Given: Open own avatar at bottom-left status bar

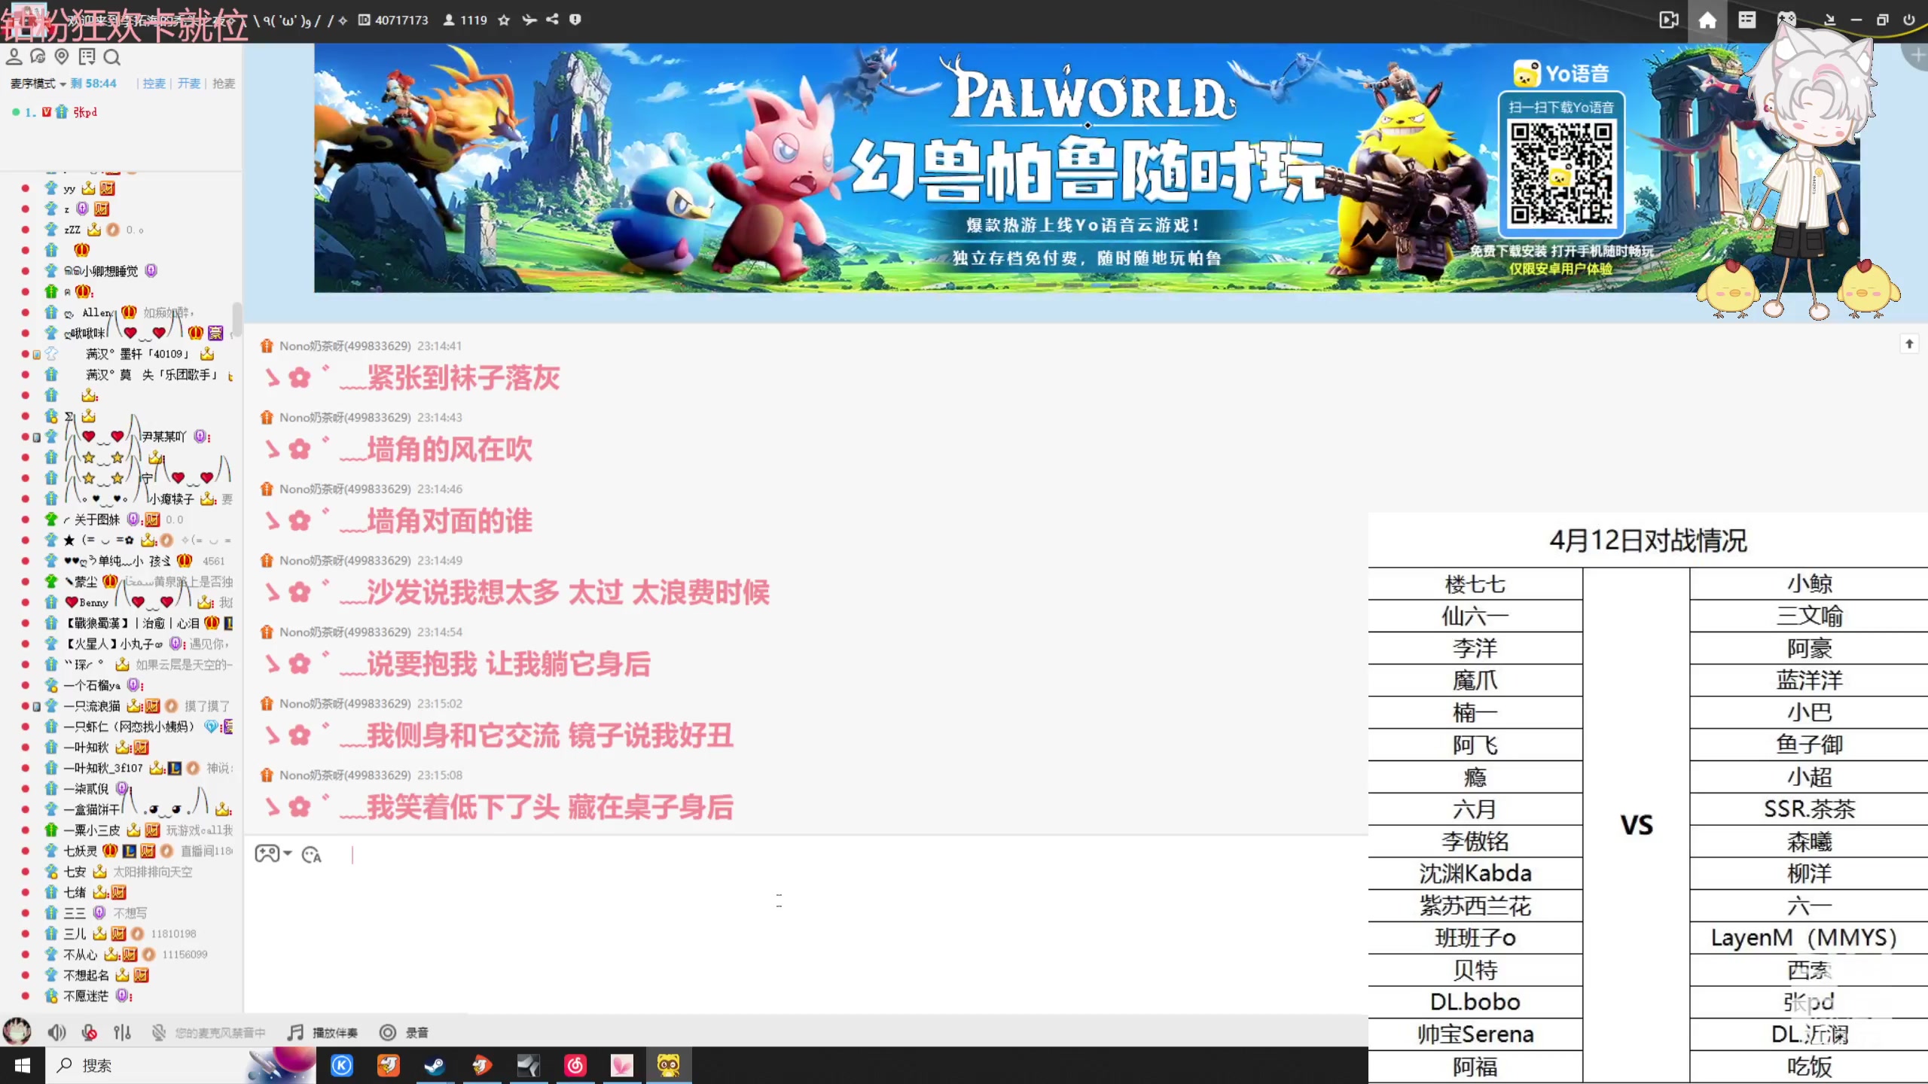Looking at the screenshot, I should [x=17, y=1031].
